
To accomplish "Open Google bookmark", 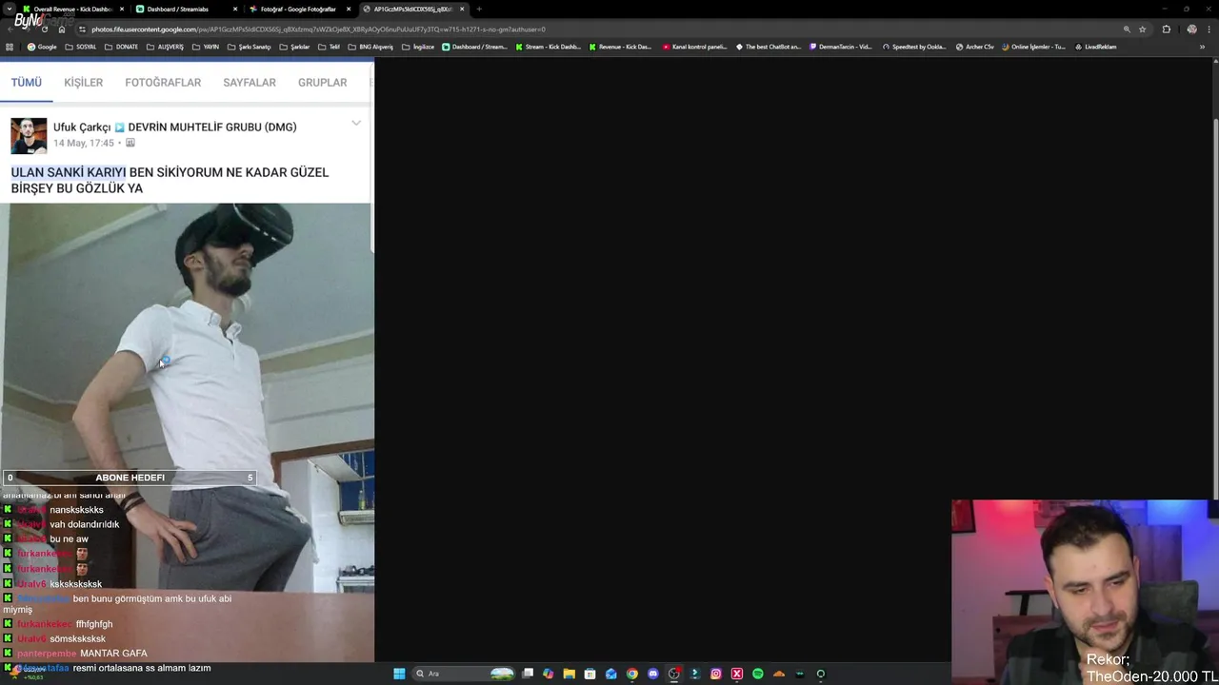I will click(x=42, y=47).
